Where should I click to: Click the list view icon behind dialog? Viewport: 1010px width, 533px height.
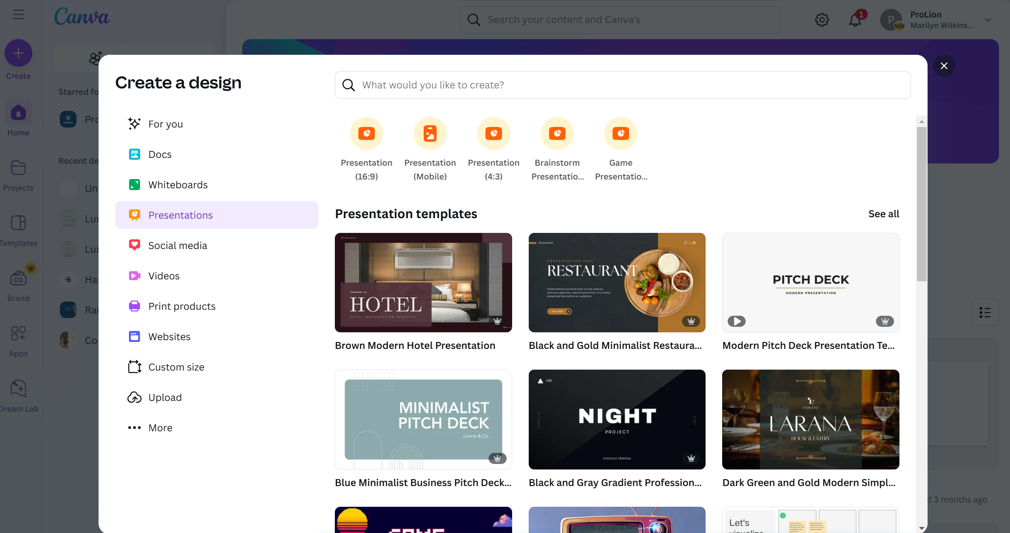(985, 313)
